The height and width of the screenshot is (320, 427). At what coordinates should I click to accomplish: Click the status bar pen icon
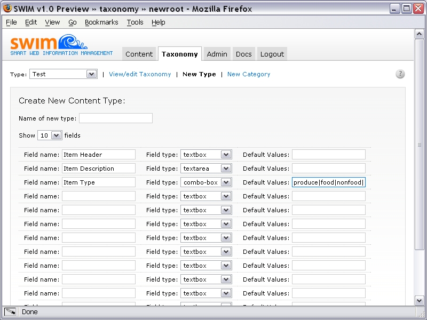coord(10,312)
